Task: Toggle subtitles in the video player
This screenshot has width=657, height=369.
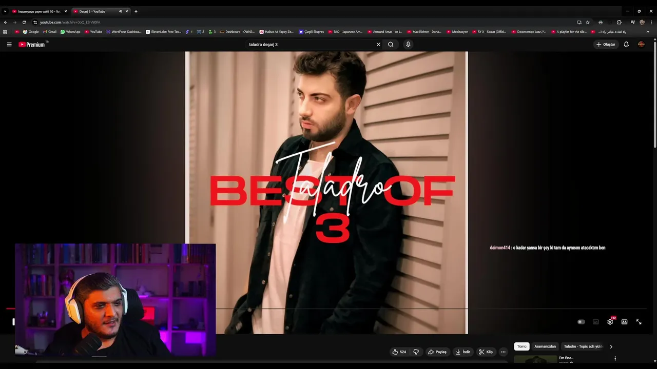Action: (596, 322)
